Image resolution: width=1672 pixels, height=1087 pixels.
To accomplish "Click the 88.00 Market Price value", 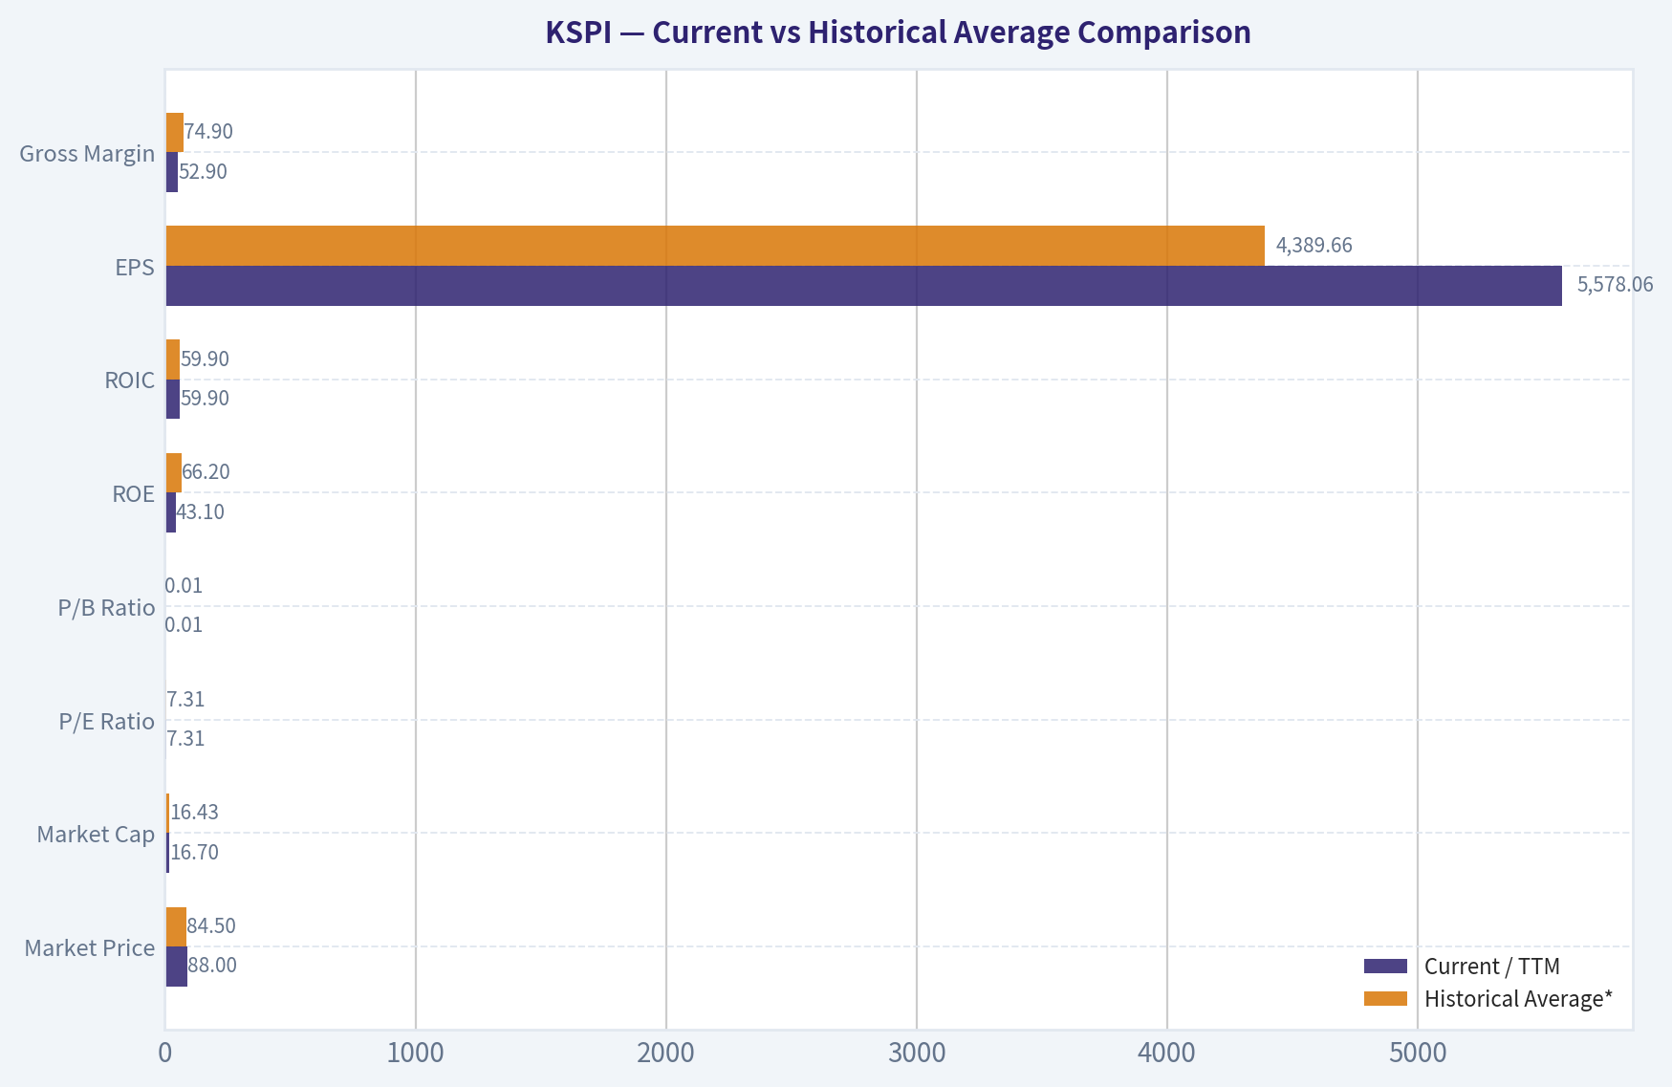I will [212, 966].
